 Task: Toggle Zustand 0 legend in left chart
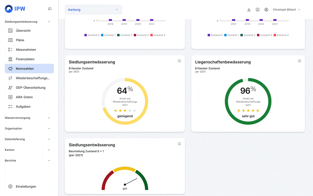click(92, 35)
